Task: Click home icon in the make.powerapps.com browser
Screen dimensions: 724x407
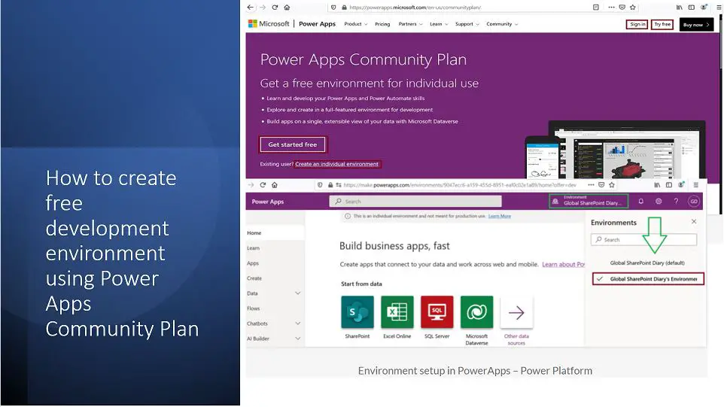Action: (275, 185)
